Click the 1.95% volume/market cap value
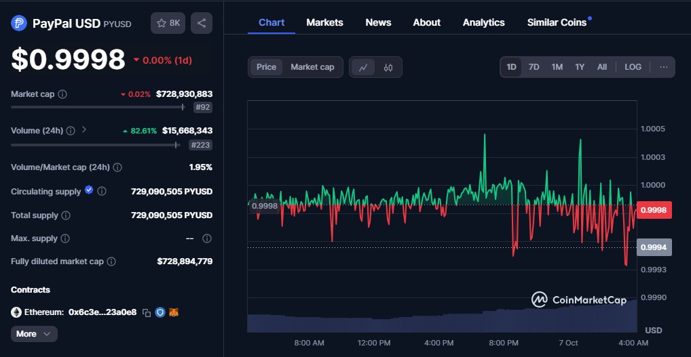The height and width of the screenshot is (357, 691). (x=200, y=167)
